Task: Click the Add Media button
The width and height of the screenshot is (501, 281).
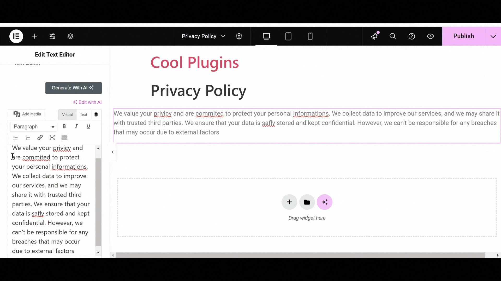Action: pyautogui.click(x=27, y=114)
